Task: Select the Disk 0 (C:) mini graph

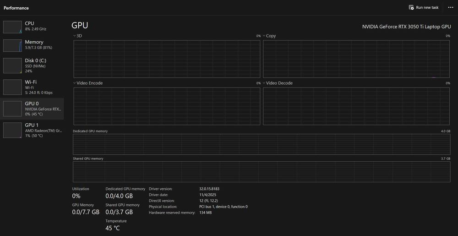Action: pyautogui.click(x=12, y=66)
